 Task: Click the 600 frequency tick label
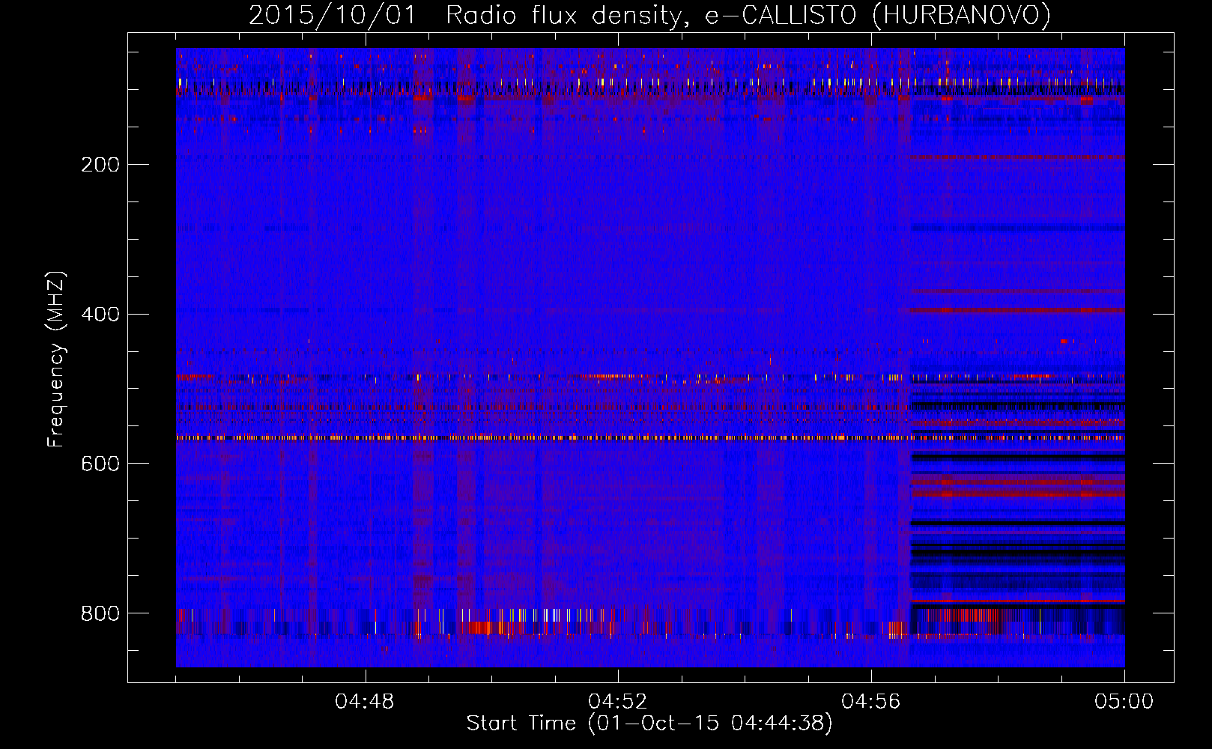click(100, 464)
